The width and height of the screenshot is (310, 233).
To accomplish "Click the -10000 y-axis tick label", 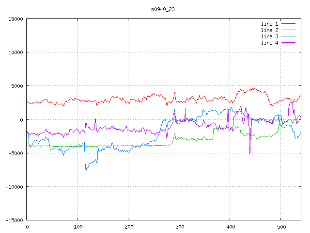I will point(14,186).
